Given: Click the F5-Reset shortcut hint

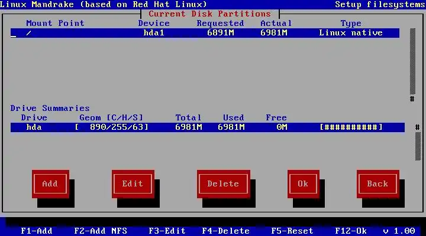Looking at the screenshot, I should [292, 231].
